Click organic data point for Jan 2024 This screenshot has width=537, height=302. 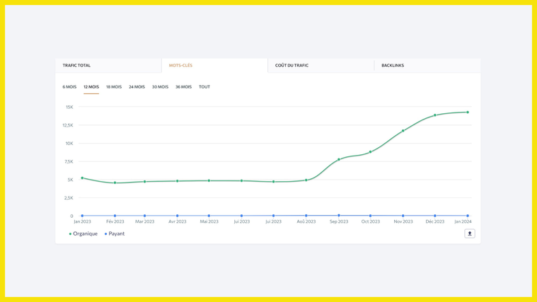(468, 112)
